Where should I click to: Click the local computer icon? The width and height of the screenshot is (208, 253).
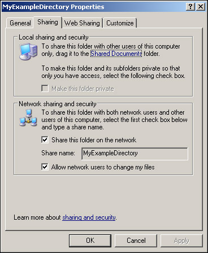tap(28, 51)
